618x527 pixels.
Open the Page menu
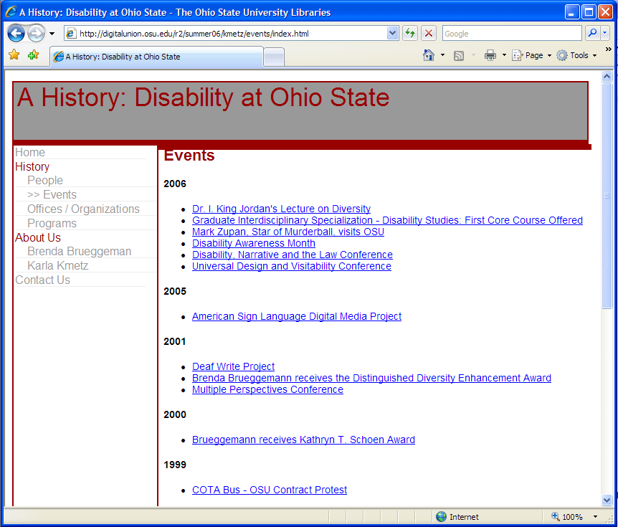(x=531, y=55)
